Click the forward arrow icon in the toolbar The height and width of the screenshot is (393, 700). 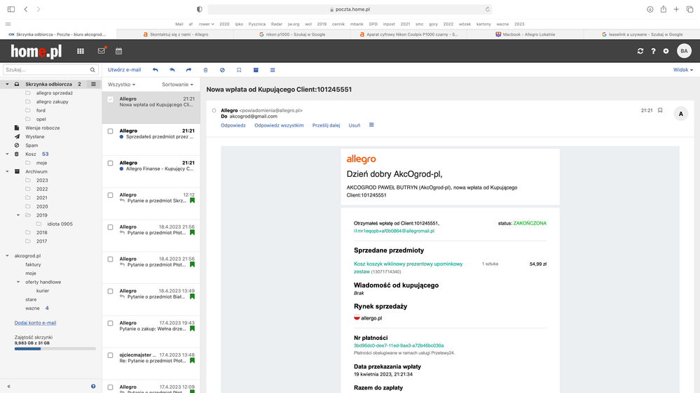click(188, 70)
